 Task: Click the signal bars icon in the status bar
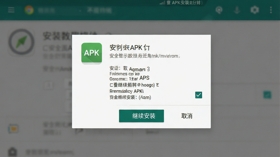(162, 3)
